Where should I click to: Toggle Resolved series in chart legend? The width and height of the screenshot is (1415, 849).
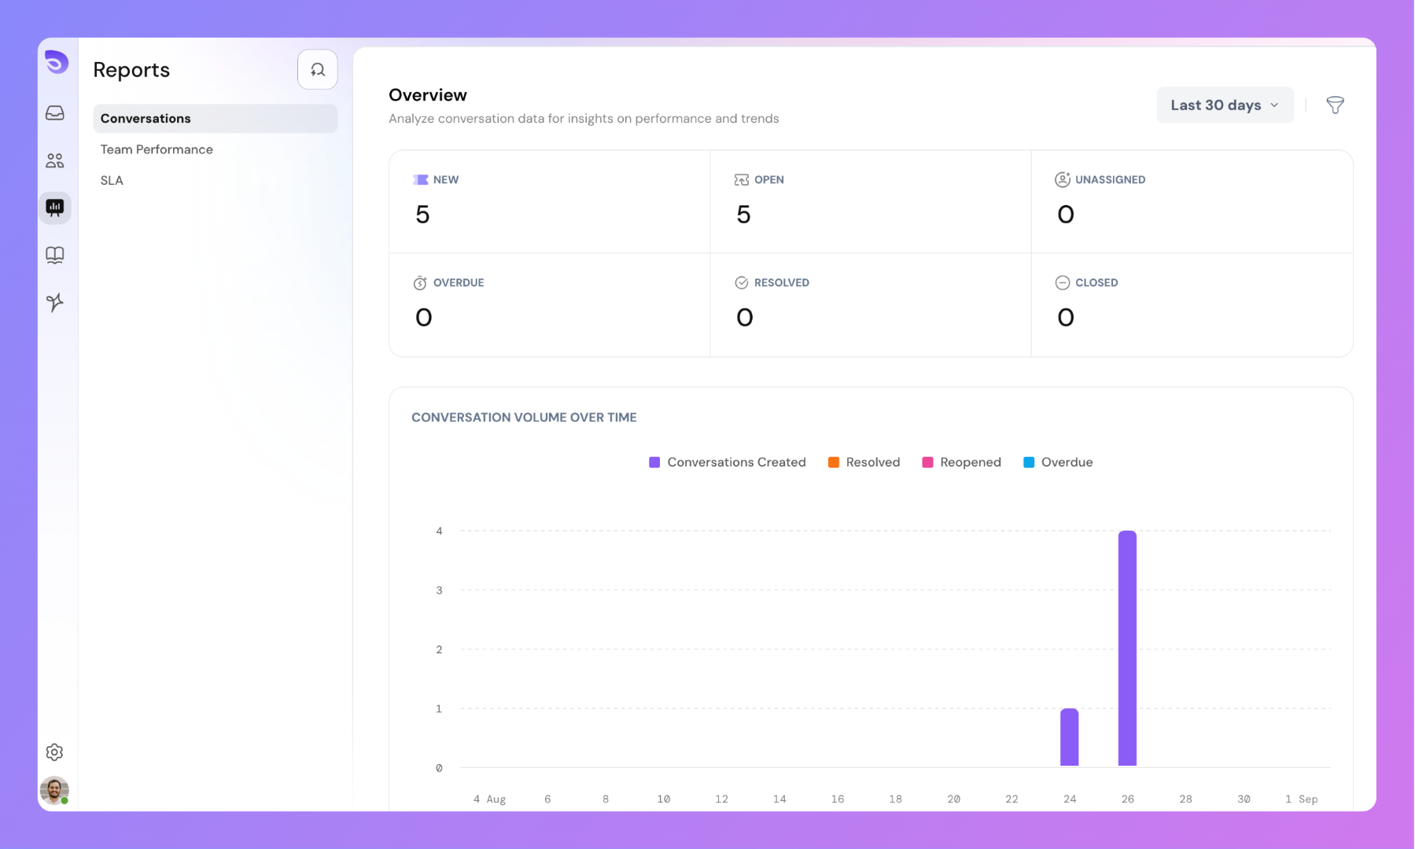[x=864, y=462]
